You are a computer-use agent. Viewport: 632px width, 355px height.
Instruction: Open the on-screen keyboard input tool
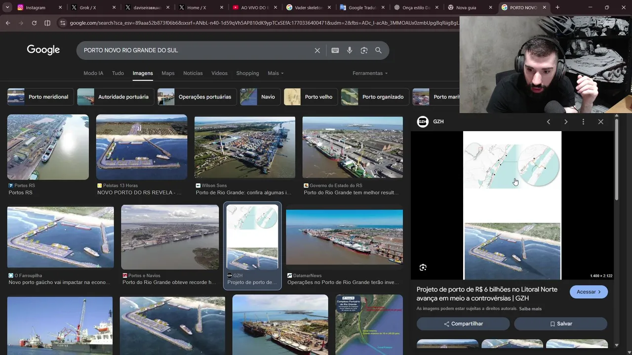pos(335,50)
